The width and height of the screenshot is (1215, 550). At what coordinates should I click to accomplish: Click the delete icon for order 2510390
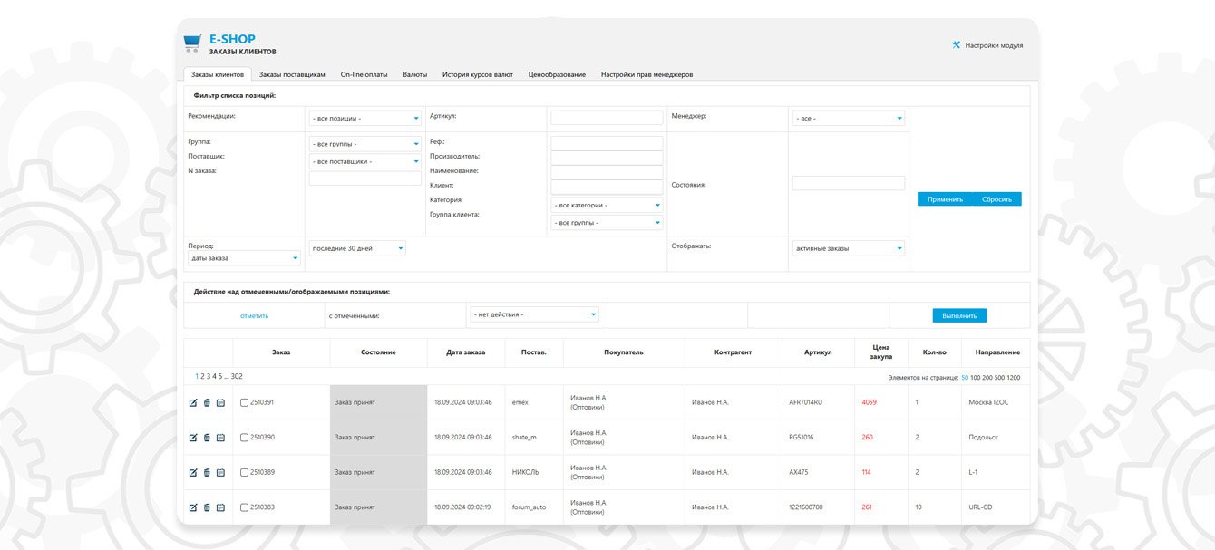(x=207, y=438)
